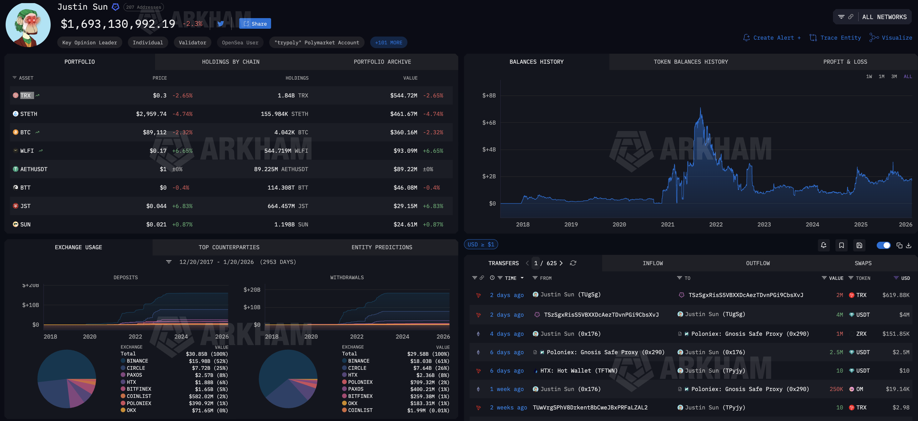The width and height of the screenshot is (918, 421).
Task: Open TIME column sort dropdown arrow
Action: coord(522,278)
